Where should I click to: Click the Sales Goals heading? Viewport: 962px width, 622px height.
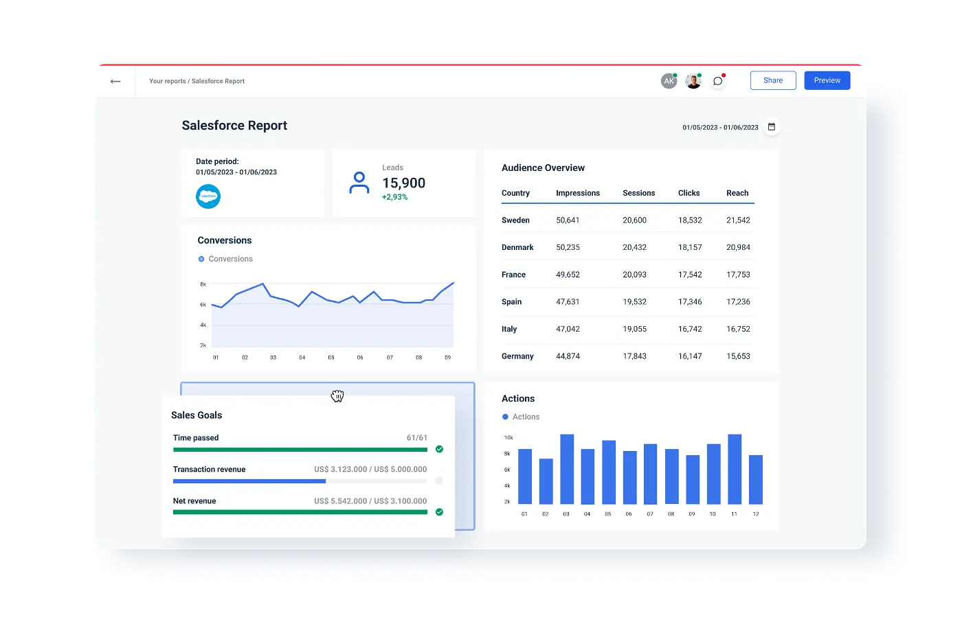(x=197, y=415)
